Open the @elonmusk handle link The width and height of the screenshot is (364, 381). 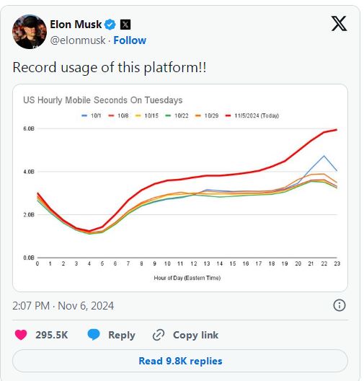click(78, 40)
